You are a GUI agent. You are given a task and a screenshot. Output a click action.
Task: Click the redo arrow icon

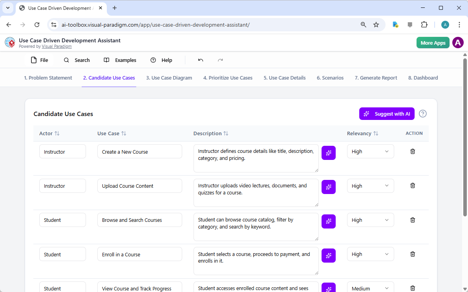[220, 60]
